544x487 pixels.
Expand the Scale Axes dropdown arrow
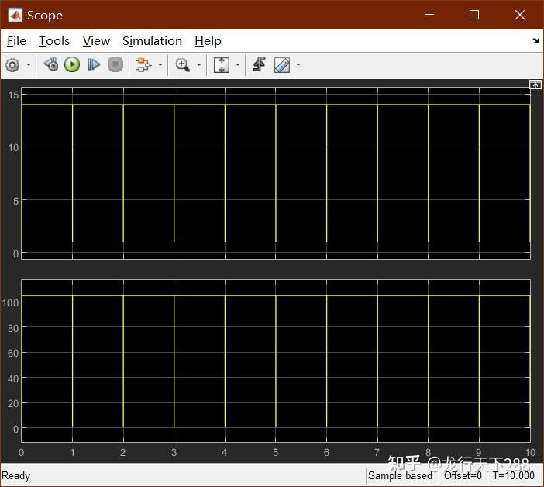238,64
